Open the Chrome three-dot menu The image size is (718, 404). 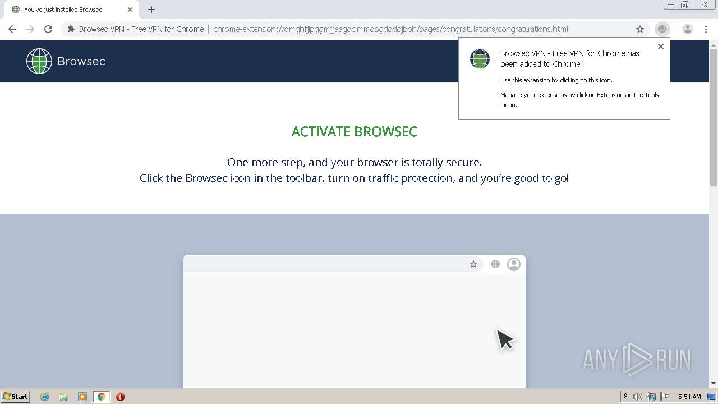tap(706, 29)
